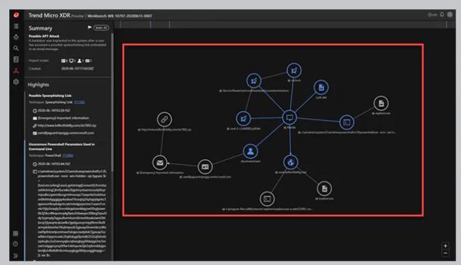461x265 pixels.
Task: Select the red Workbench icon in the sidebar
Action: [16, 71]
